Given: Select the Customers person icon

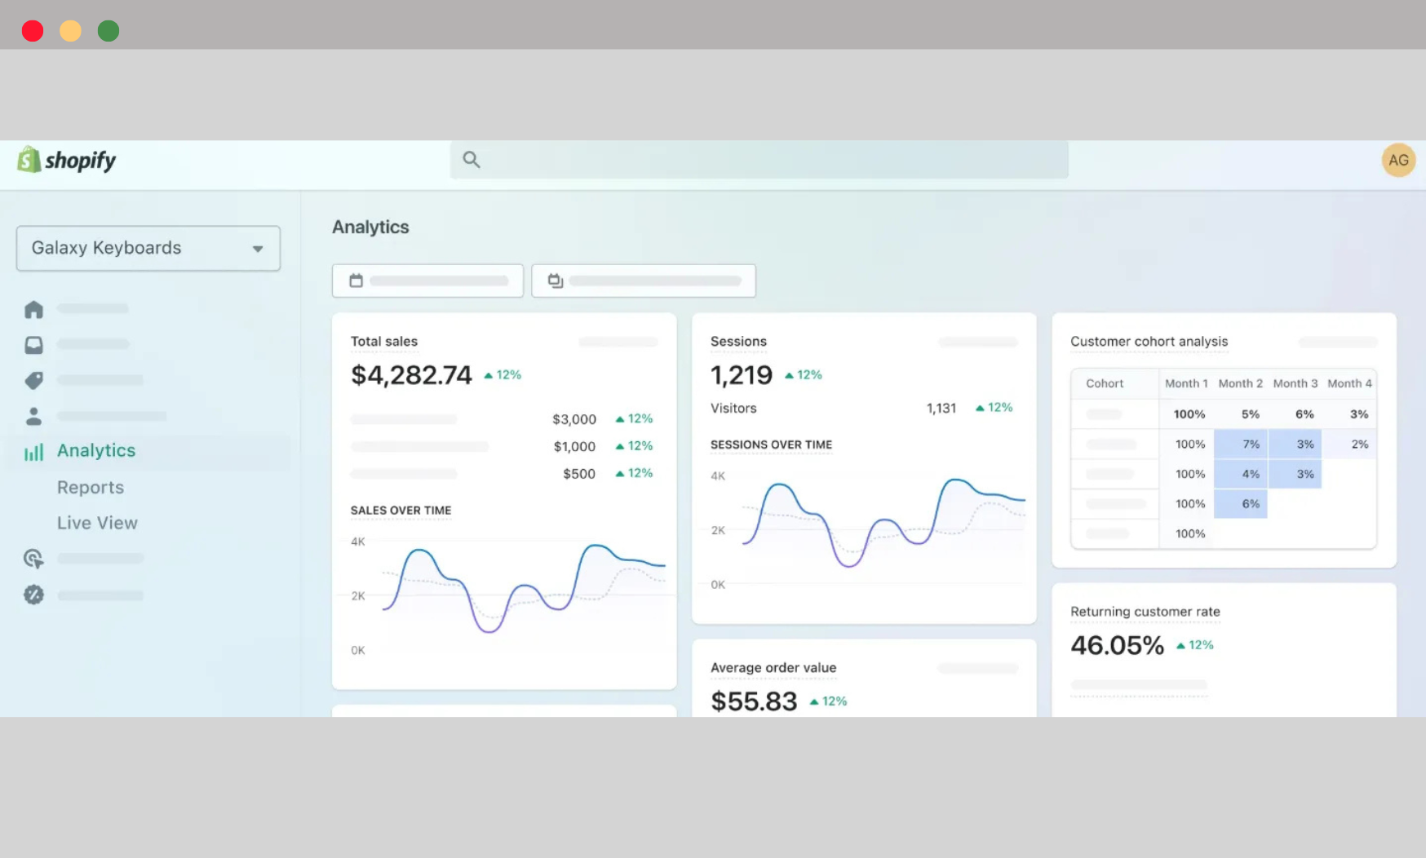Looking at the screenshot, I should 33,415.
